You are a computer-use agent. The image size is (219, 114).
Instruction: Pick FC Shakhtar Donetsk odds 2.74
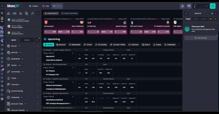[x=163, y=32]
